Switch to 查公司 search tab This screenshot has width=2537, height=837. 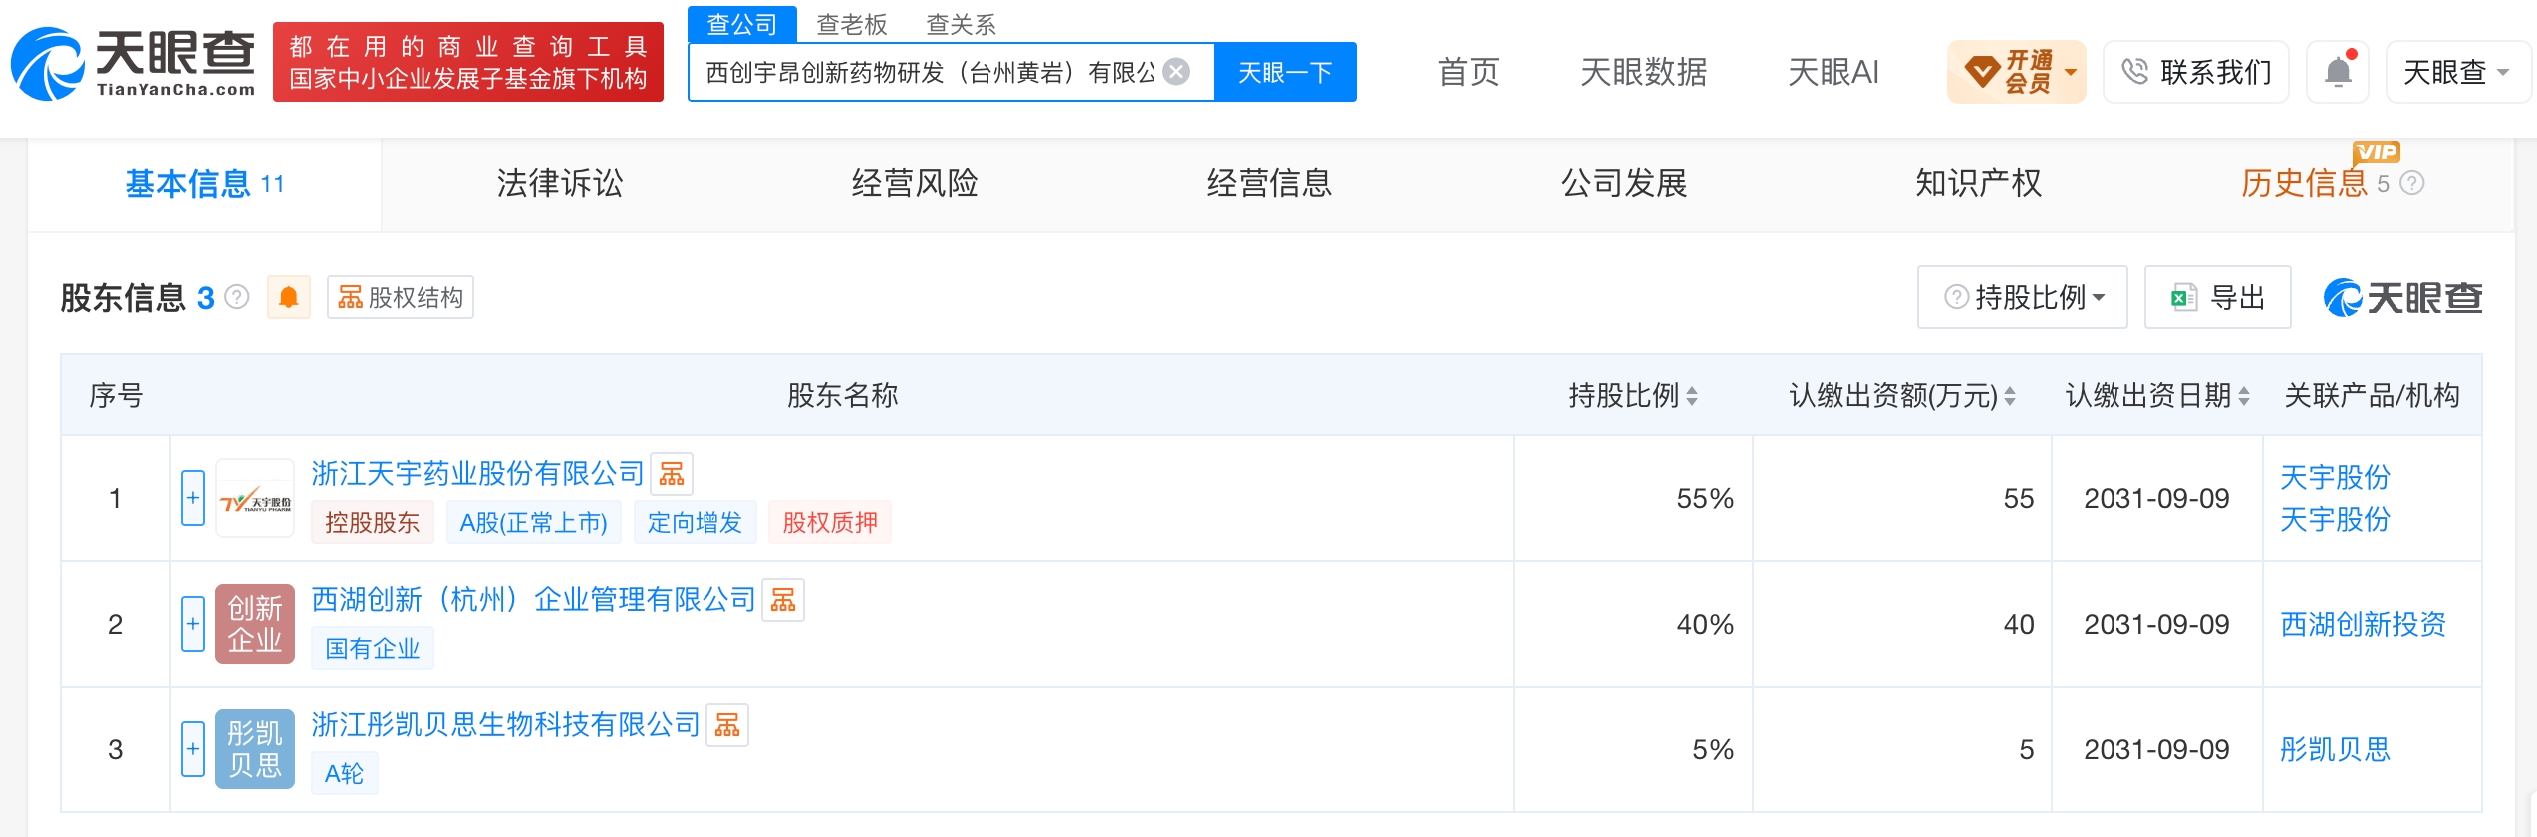coord(742,24)
